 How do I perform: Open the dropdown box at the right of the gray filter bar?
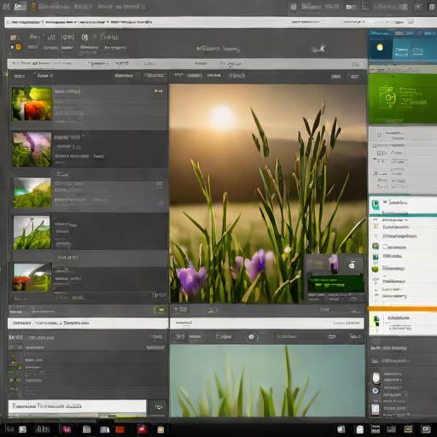pyautogui.click(x=358, y=64)
